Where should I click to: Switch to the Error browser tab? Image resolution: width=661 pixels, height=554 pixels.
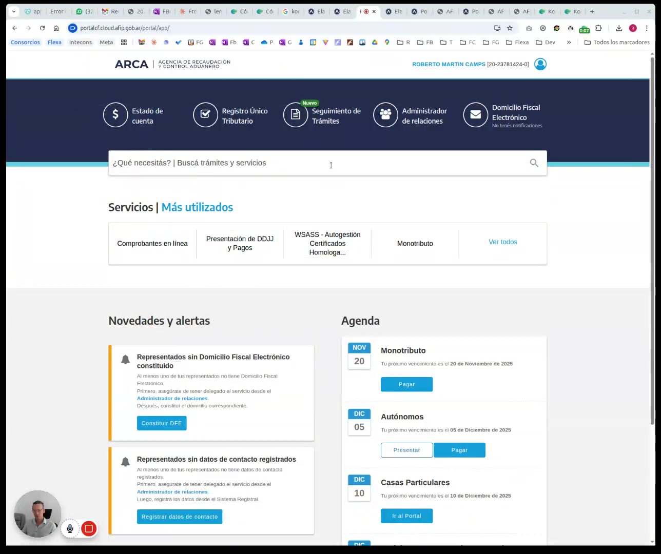coord(57,11)
